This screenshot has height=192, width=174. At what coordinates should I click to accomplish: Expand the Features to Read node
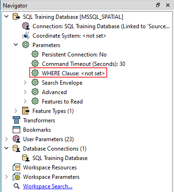[25, 101]
